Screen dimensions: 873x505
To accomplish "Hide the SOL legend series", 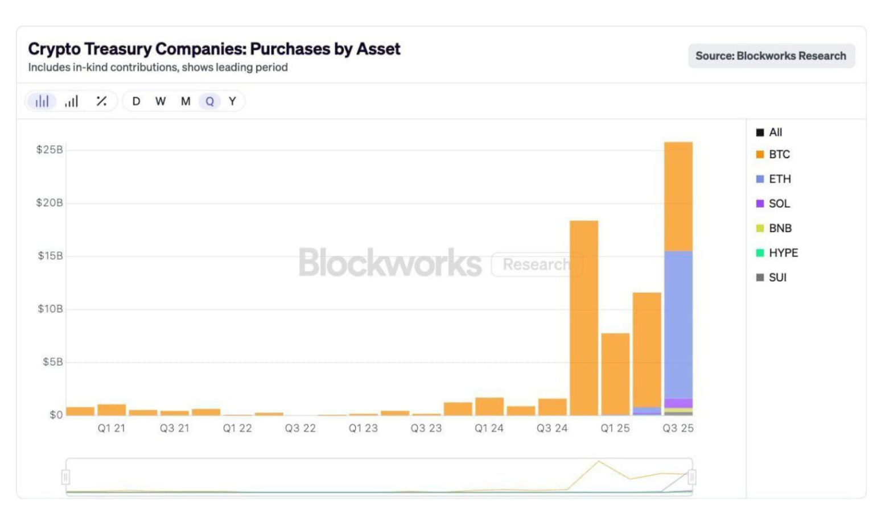I will [773, 204].
